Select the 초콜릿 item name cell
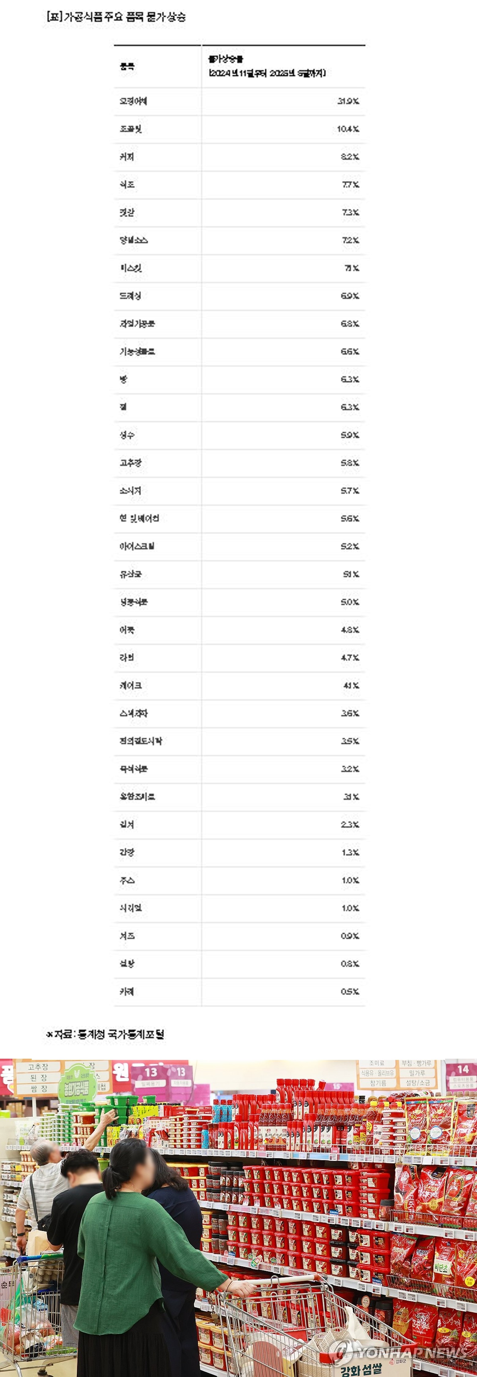The image size is (477, 1377). click(130, 129)
